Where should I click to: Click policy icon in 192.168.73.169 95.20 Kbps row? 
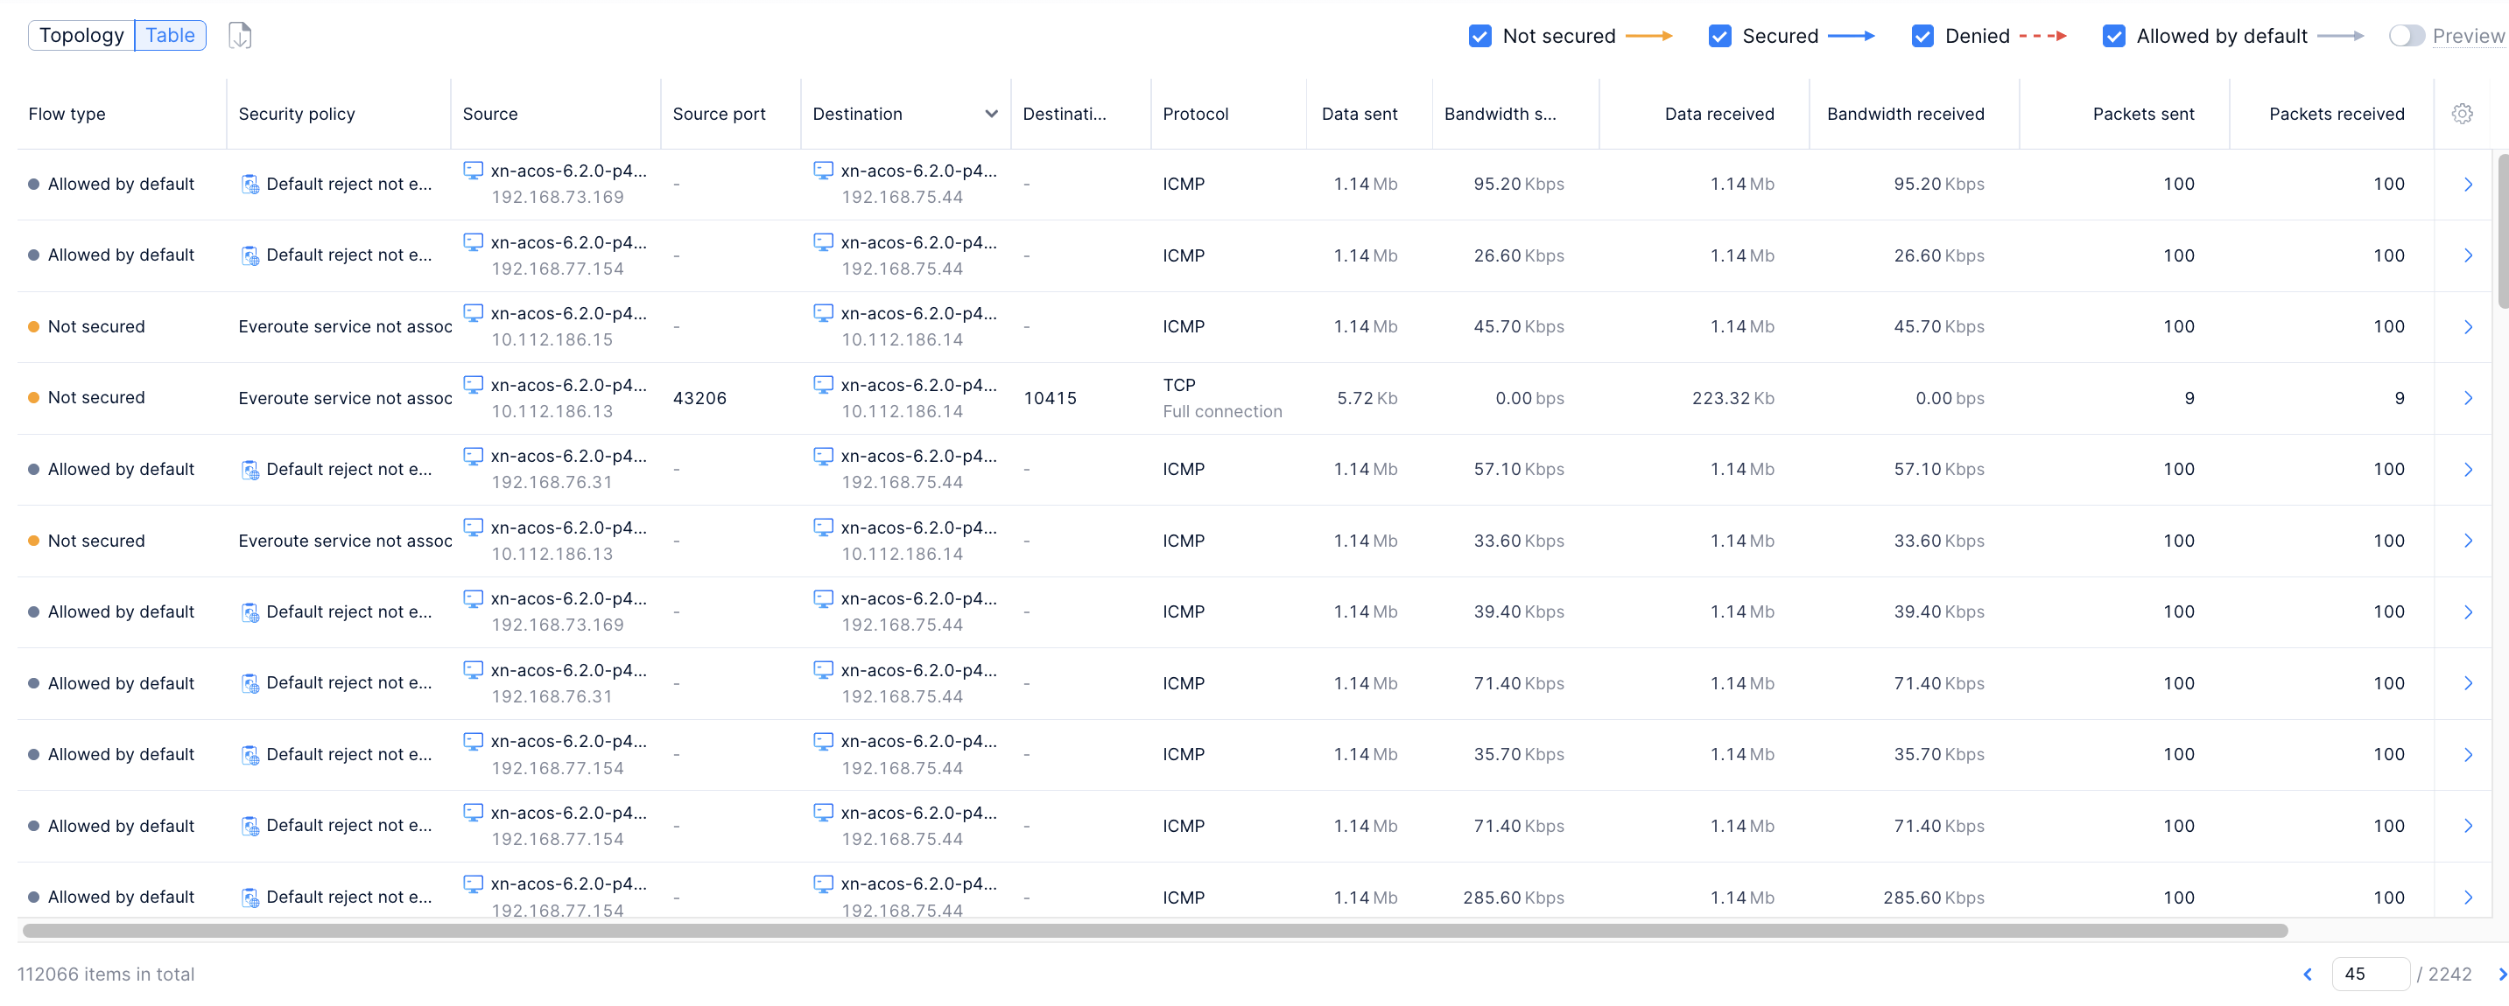tap(249, 184)
